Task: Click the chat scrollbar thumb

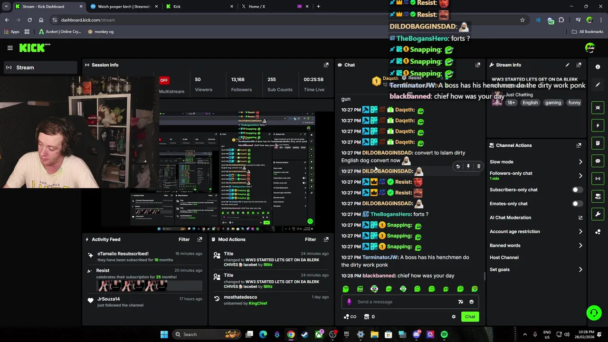Action: pyautogui.click(x=484, y=276)
